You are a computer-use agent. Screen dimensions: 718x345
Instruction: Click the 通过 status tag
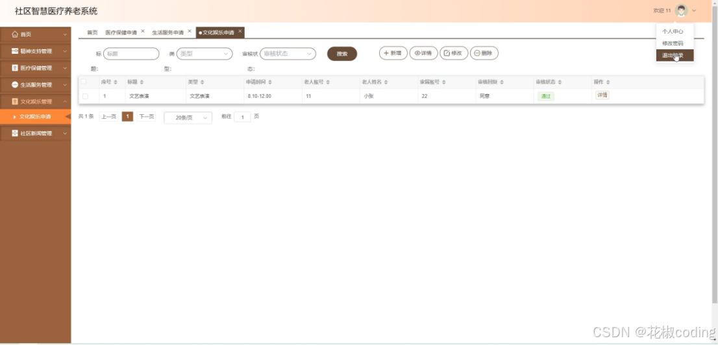point(546,97)
